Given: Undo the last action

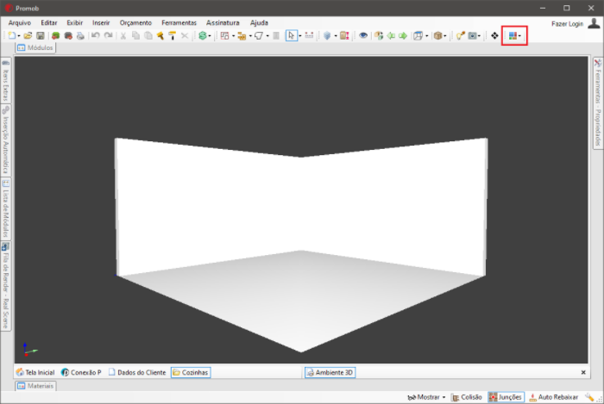Looking at the screenshot, I should (96, 36).
